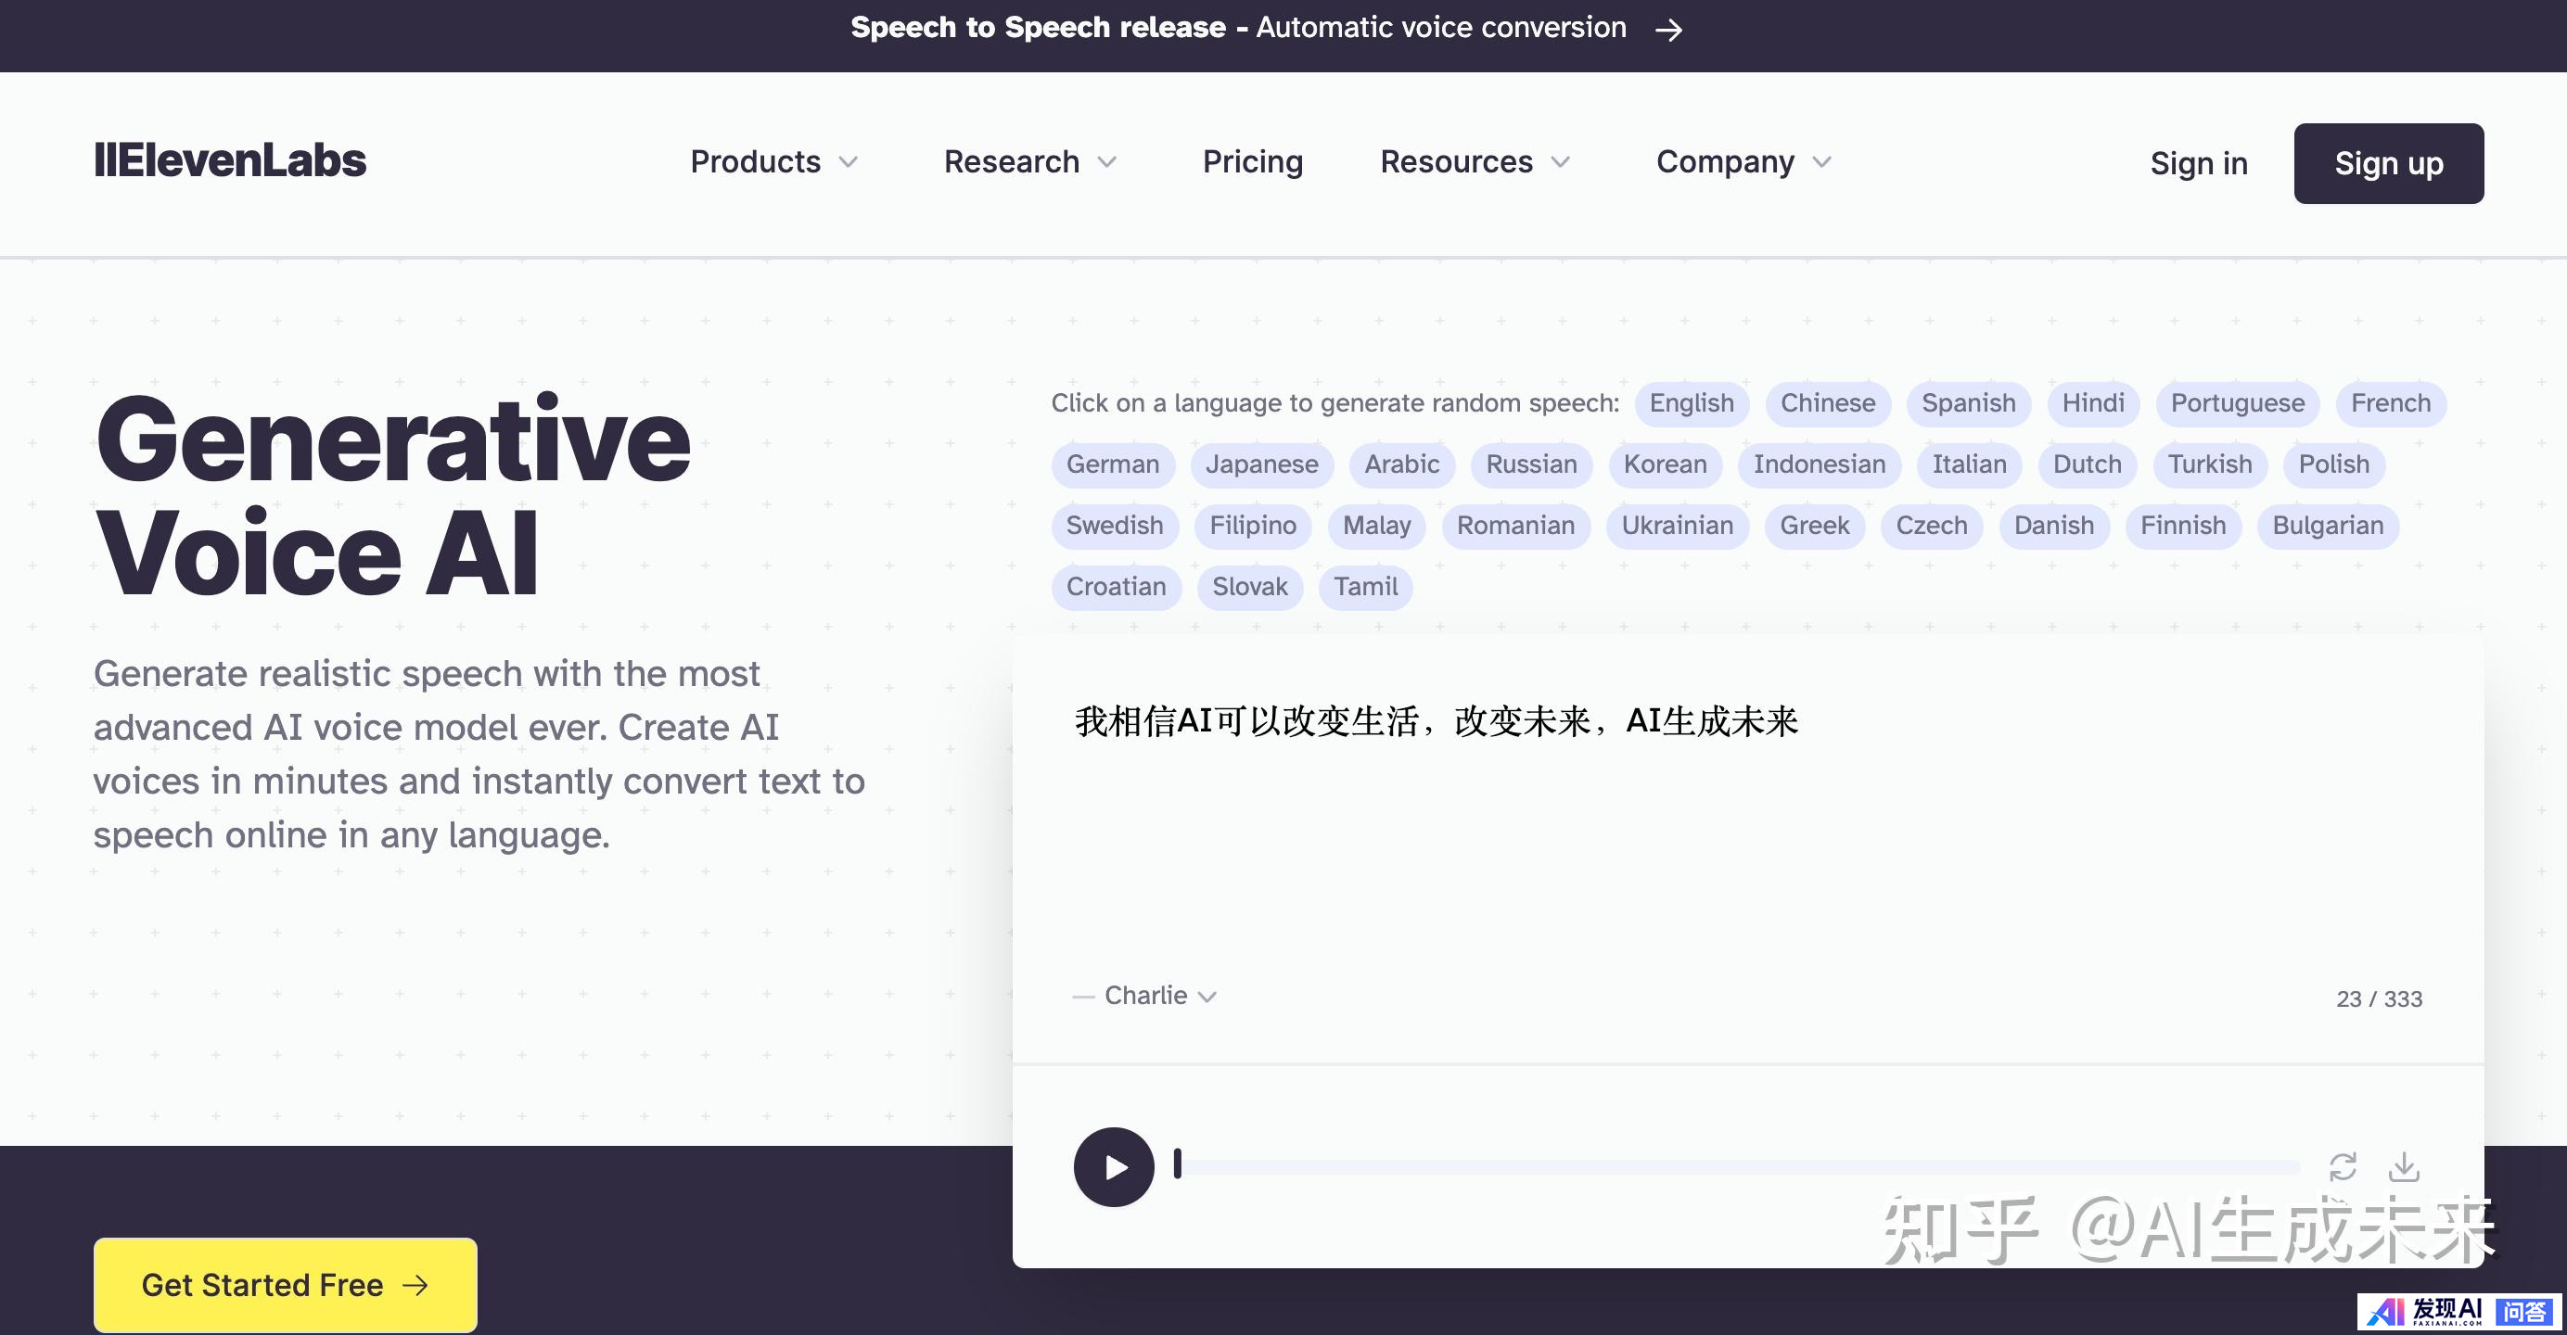Click the arrow in the announcement banner
The image size is (2567, 1335).
tap(1669, 30)
